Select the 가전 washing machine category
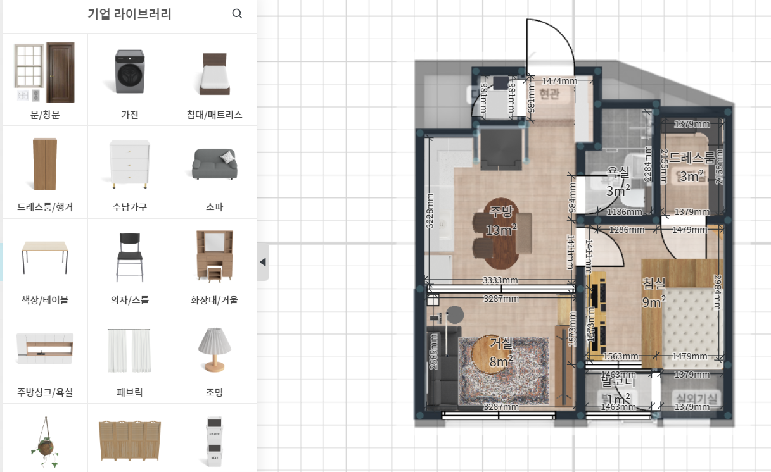The image size is (771, 472). tap(130, 80)
